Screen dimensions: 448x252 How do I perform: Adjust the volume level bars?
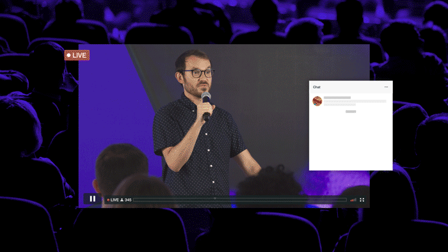click(x=353, y=200)
